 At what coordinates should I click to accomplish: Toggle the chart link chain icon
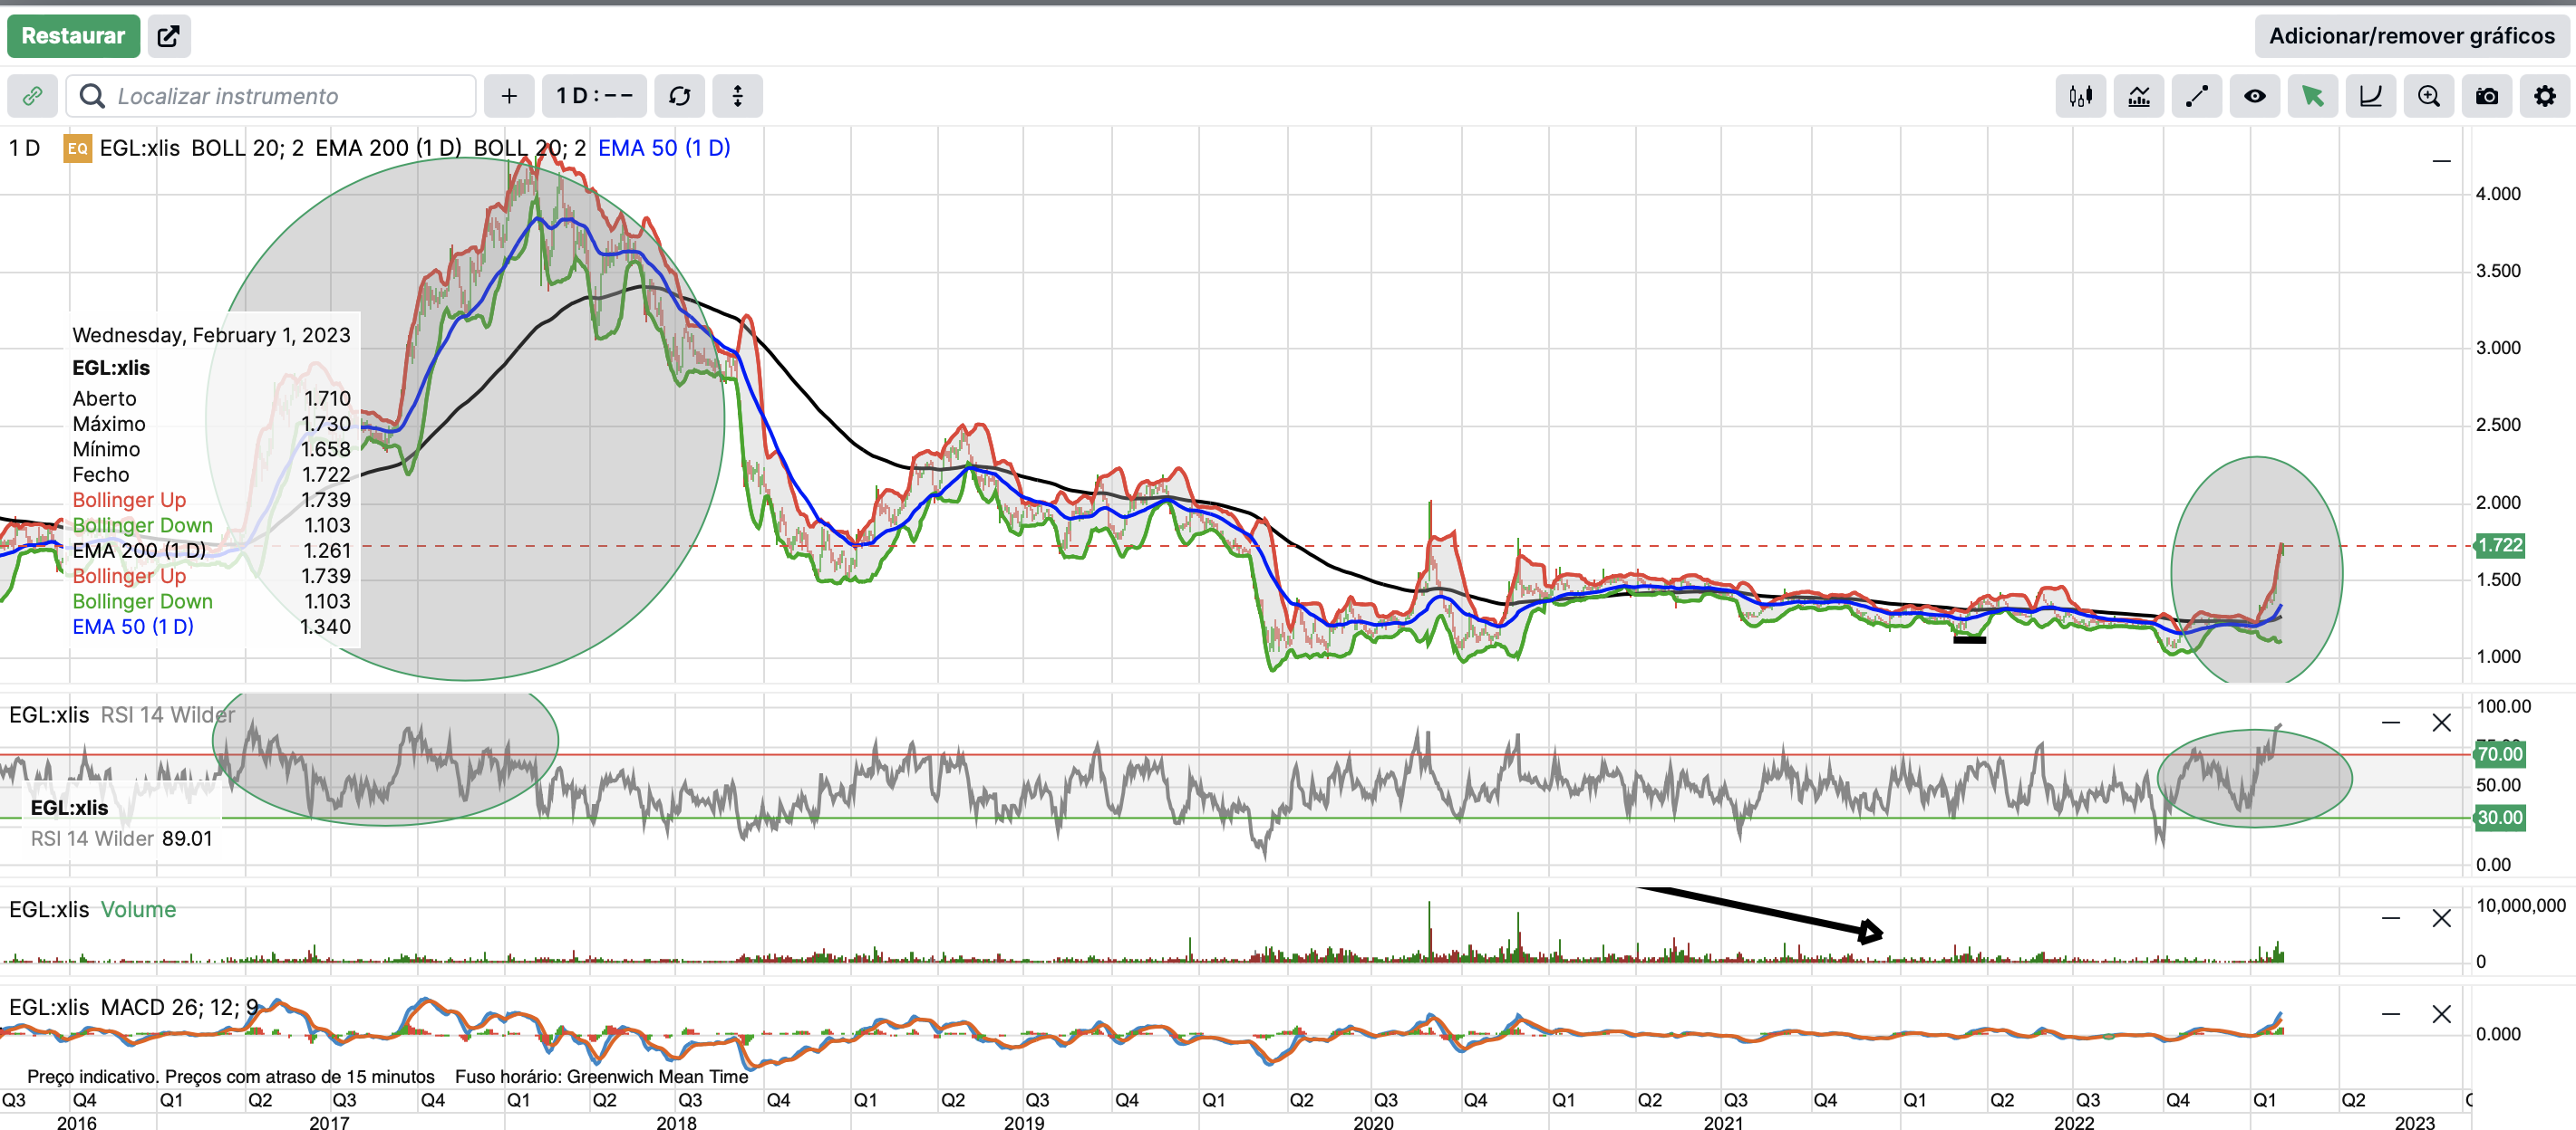click(x=32, y=96)
